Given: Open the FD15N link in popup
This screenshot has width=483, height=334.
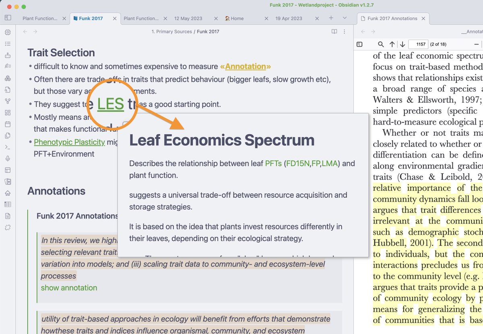Looking at the screenshot, I should [x=298, y=164].
